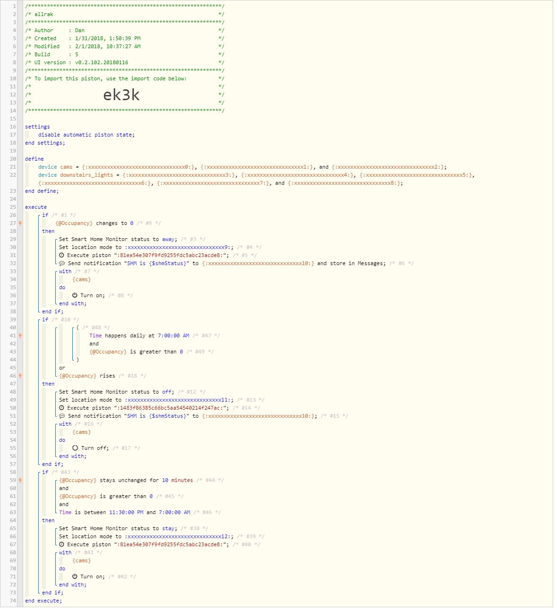Viewport: 557px width, 611px height.
Task: Click '{@Occupancy} stays unchanged for 10 minutes'
Action: [x=126, y=480]
